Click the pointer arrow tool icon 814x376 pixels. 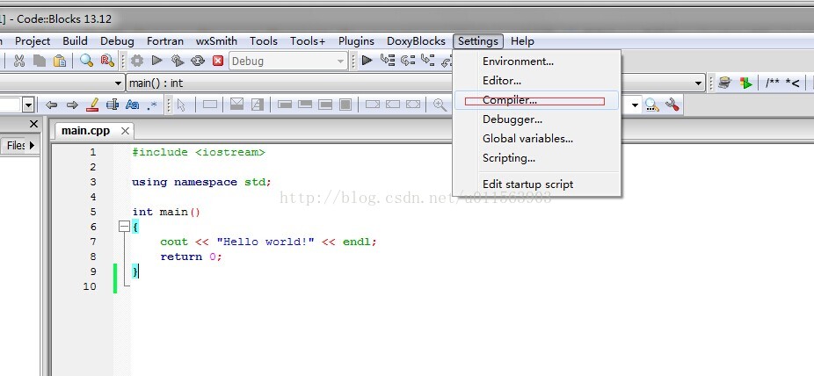[181, 105]
